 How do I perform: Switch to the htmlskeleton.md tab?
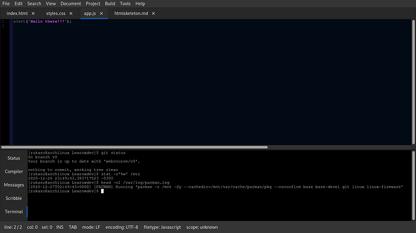(131, 13)
